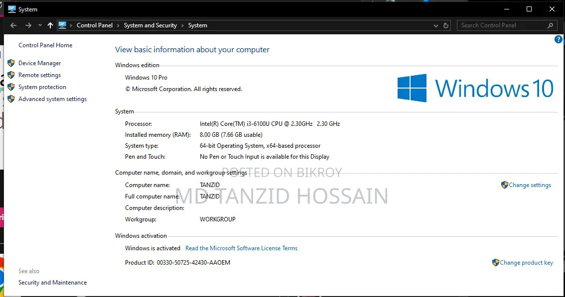Screen dimensions: 565x297
Task: Open the blue Help question mark
Action: 558,40
